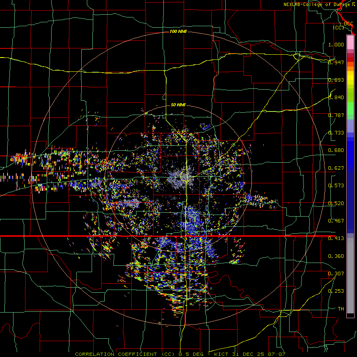Pick the lavender segment of the color bar
The width and height of the screenshot is (357, 357).
click(x=350, y=126)
